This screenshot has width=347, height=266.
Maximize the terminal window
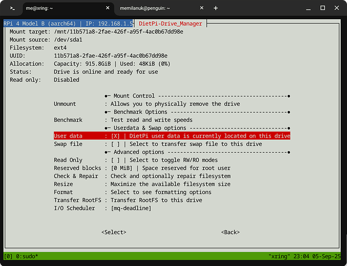coord(322,8)
